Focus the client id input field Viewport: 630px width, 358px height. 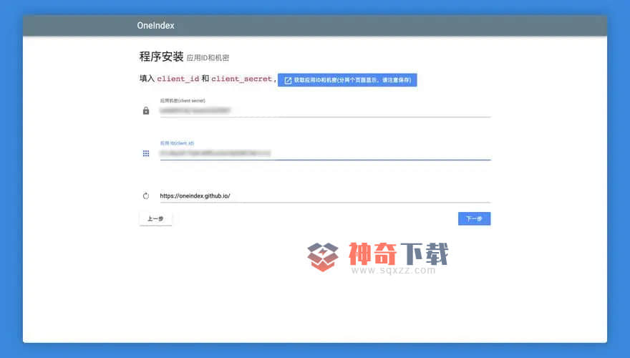[325, 153]
